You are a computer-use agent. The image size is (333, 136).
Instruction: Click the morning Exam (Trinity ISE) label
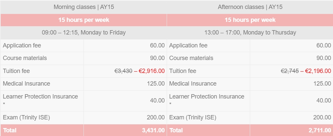[x=26, y=117]
